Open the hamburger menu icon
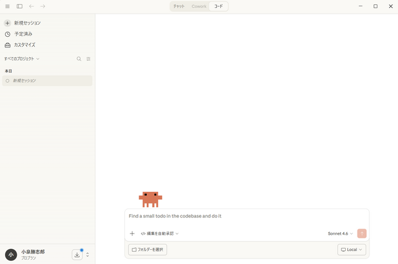This screenshot has width=398, height=264. 7,6
